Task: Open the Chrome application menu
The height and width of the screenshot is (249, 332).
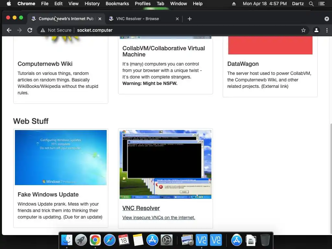Action: click(26, 4)
